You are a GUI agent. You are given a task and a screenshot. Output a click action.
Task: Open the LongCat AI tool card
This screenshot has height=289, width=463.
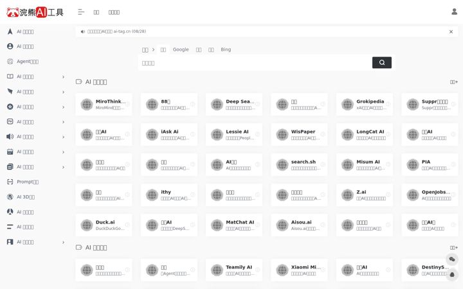(x=365, y=134)
